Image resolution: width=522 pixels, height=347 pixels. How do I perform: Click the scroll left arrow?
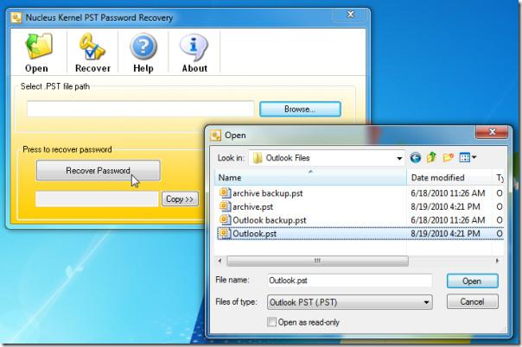click(x=220, y=261)
